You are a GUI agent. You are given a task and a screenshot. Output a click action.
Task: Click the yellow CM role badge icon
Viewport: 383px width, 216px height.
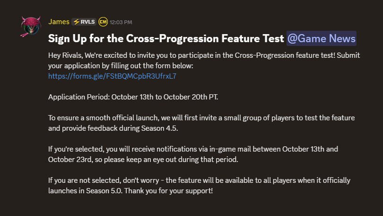pos(103,22)
